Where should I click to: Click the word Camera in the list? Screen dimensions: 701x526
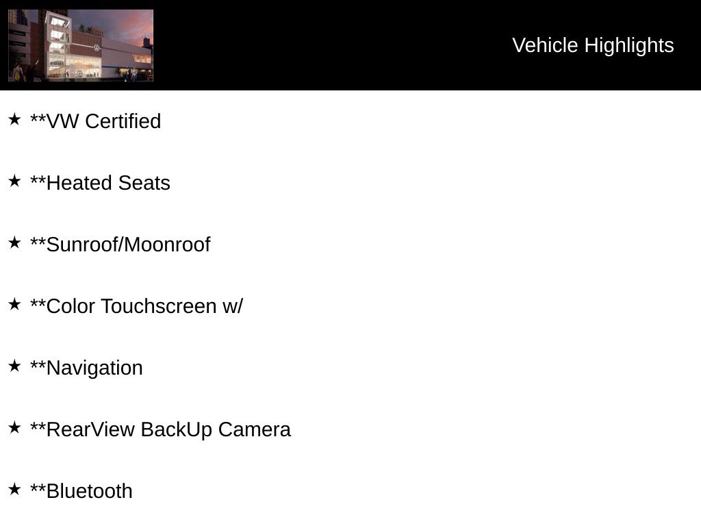[254, 429]
